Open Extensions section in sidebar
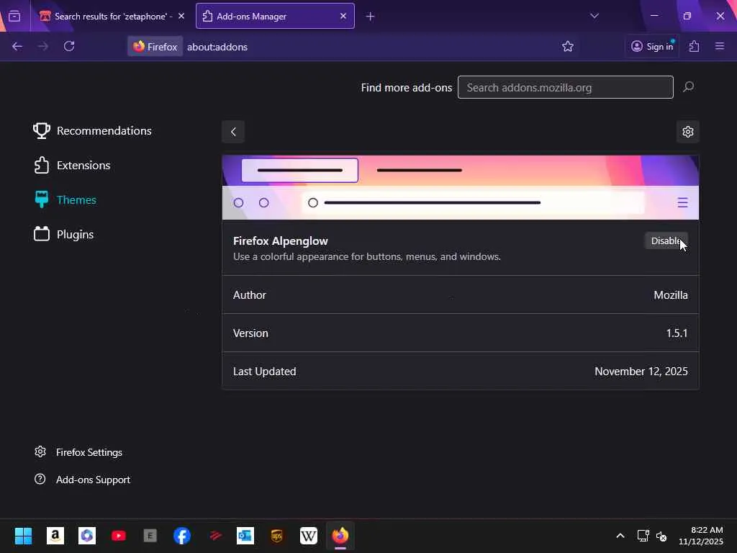This screenshot has height=553, width=737. [73, 166]
